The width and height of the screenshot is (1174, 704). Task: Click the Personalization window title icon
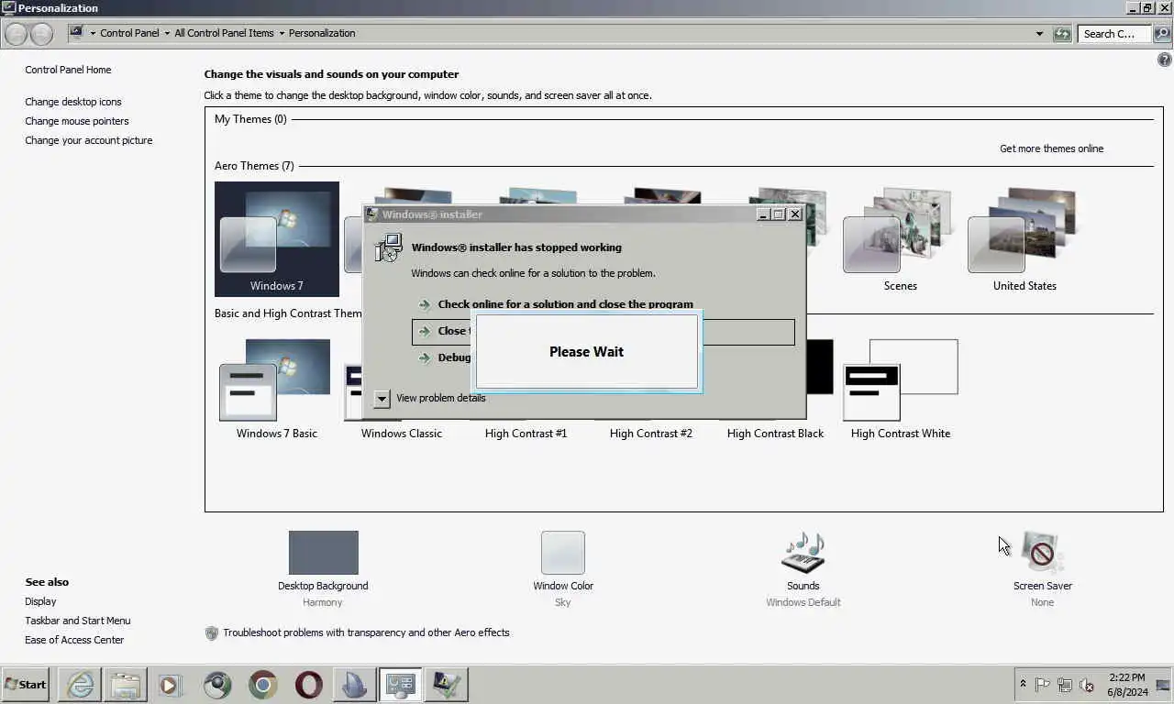click(x=9, y=7)
